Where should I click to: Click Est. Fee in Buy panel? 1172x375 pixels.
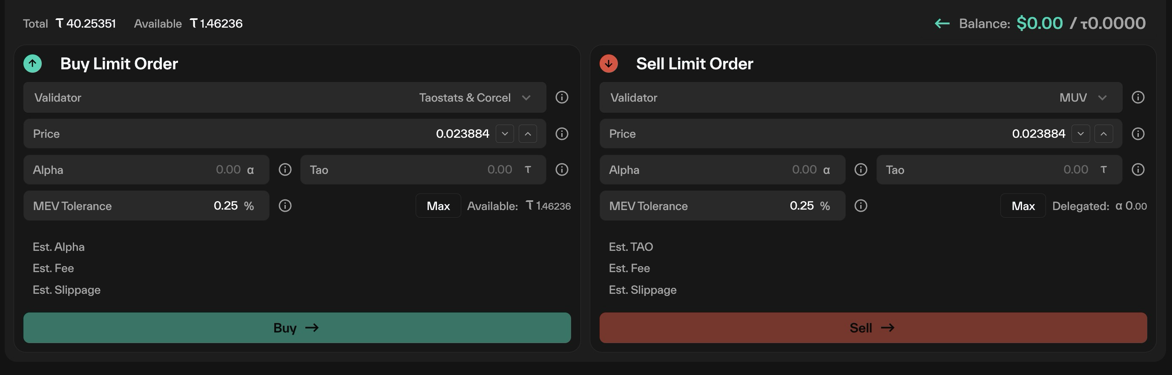(53, 268)
